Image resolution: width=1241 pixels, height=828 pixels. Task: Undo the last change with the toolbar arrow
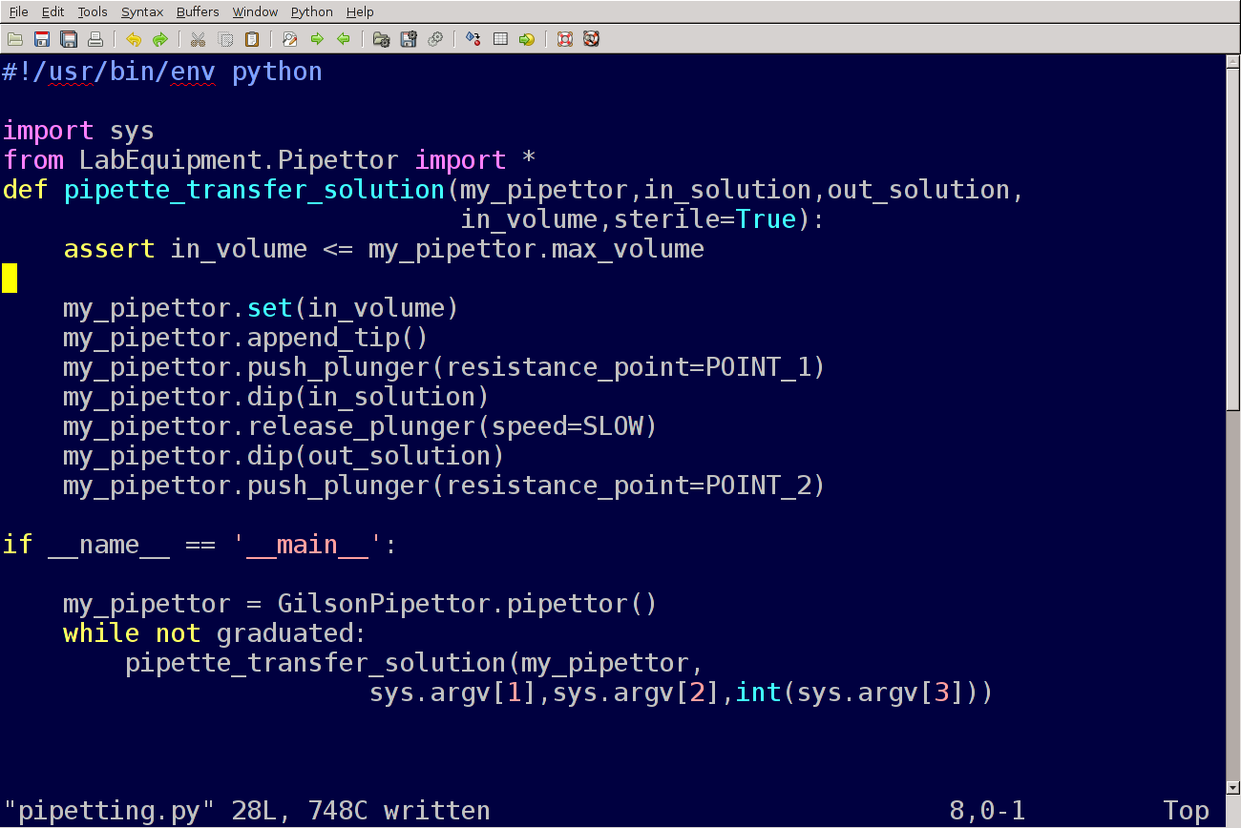tap(134, 39)
